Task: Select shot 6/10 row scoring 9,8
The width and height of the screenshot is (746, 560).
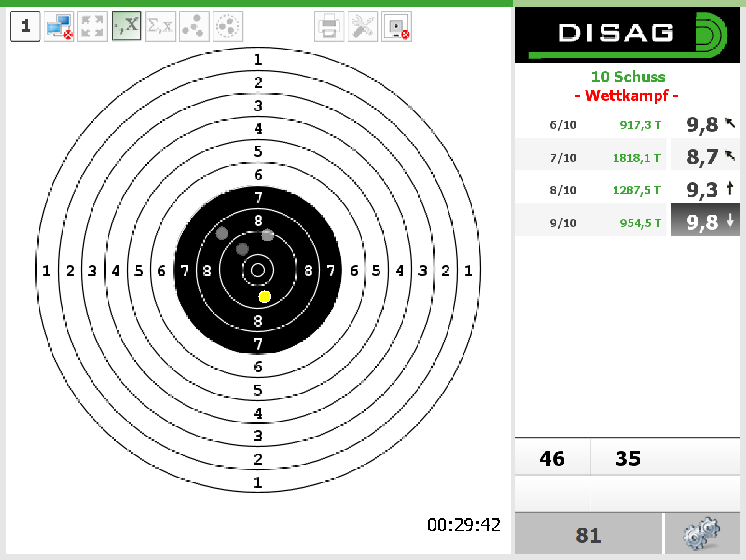Action: 627,124
